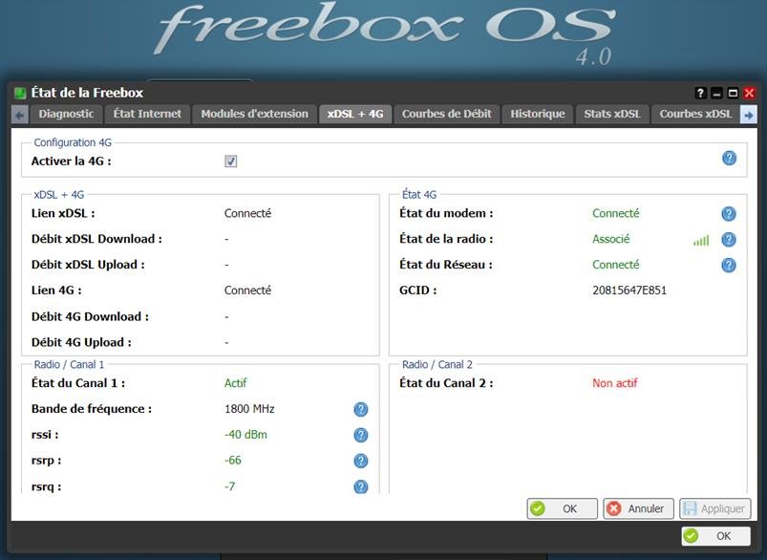Click the Annuler button
The width and height of the screenshot is (767, 560).
pos(638,508)
